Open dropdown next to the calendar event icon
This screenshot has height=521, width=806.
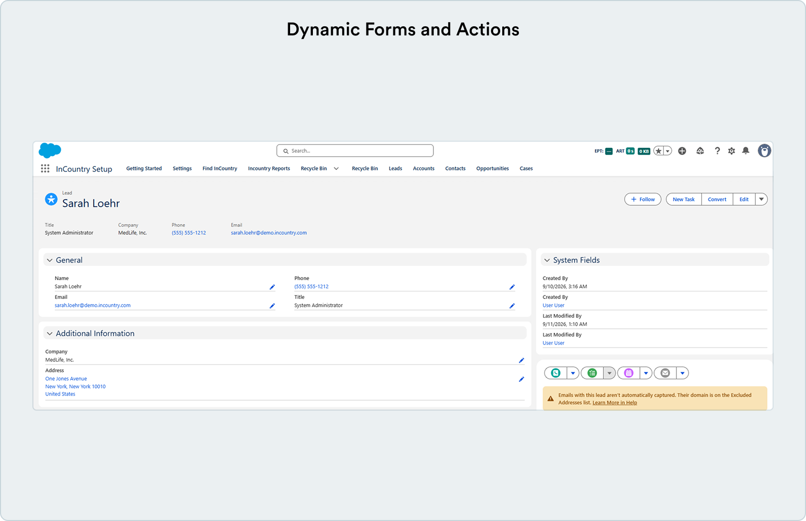click(646, 373)
